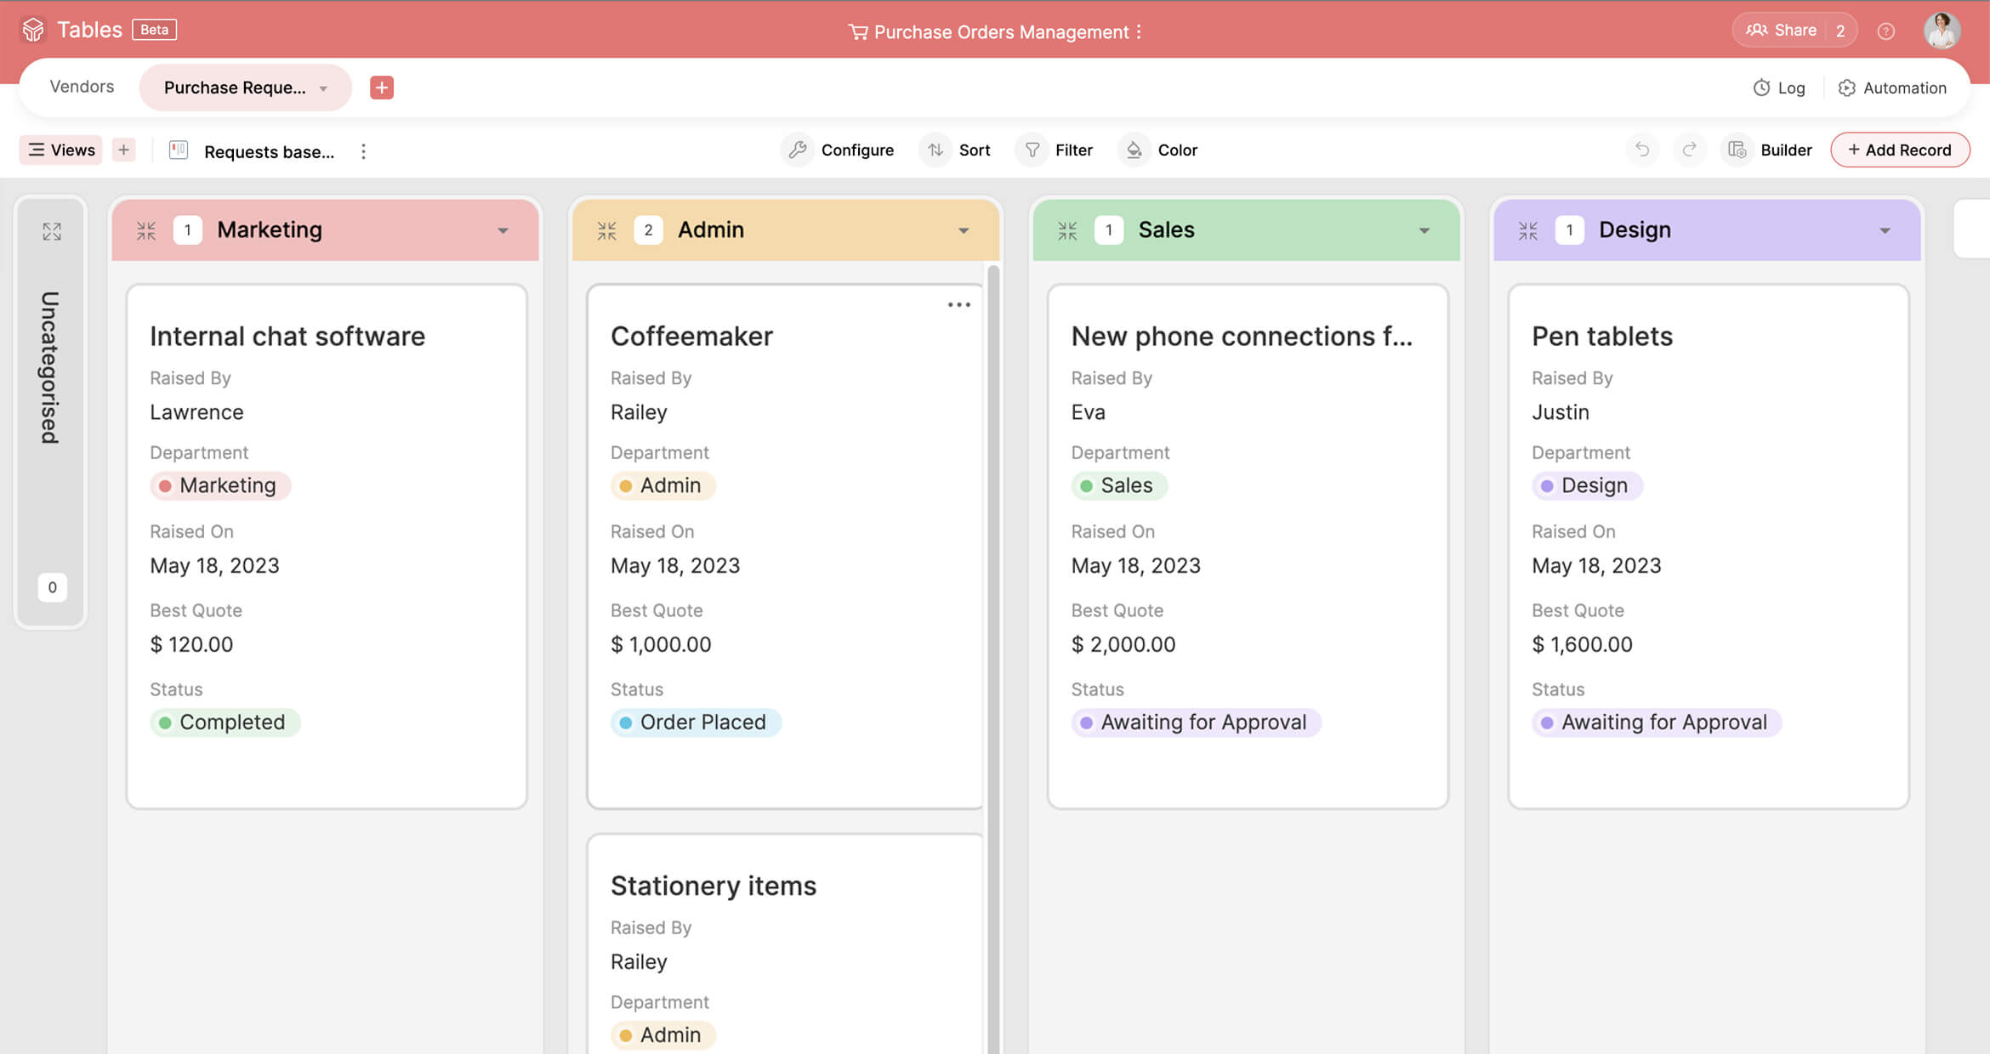Click the Admin column vertical scrollbar
This screenshot has height=1054, width=1990.
click(992, 595)
